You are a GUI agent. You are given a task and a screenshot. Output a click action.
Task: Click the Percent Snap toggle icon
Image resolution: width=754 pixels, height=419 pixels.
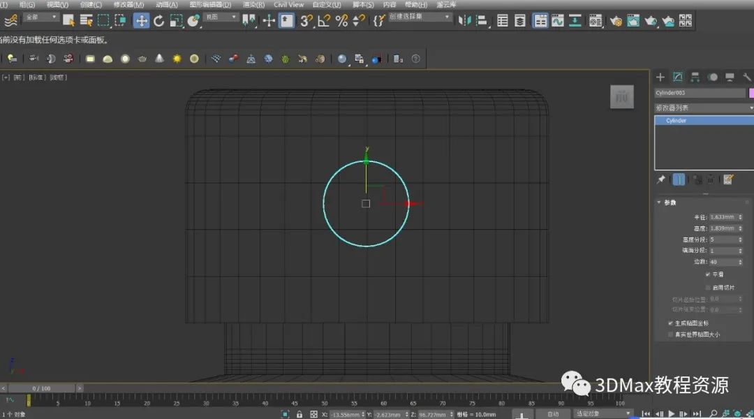341,20
